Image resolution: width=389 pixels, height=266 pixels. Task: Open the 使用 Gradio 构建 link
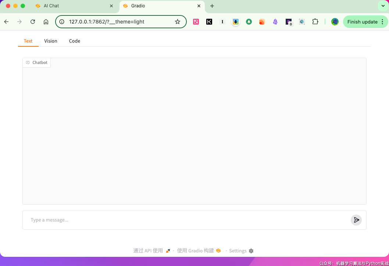click(199, 251)
